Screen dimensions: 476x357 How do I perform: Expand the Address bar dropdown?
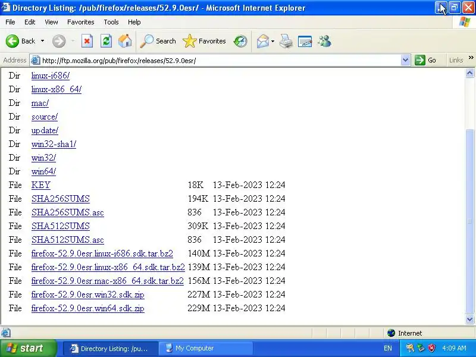[x=405, y=60]
